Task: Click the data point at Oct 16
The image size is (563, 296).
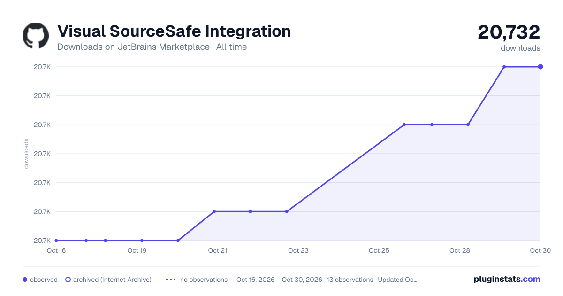Action: click(56, 241)
